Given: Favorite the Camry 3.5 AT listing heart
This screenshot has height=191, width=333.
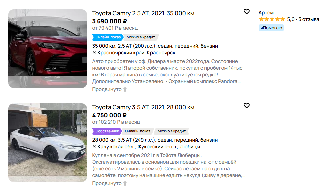Looking at the screenshot, I should (x=246, y=106).
